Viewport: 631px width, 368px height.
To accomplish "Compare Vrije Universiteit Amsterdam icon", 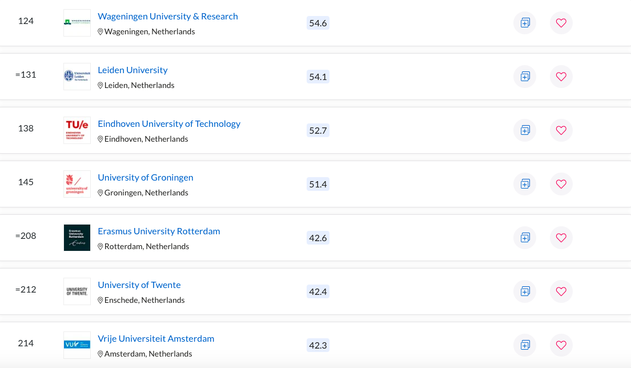I will click(525, 345).
